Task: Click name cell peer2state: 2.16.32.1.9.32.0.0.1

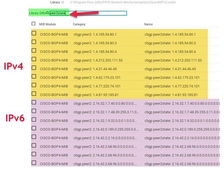Action: [x=182, y=121]
